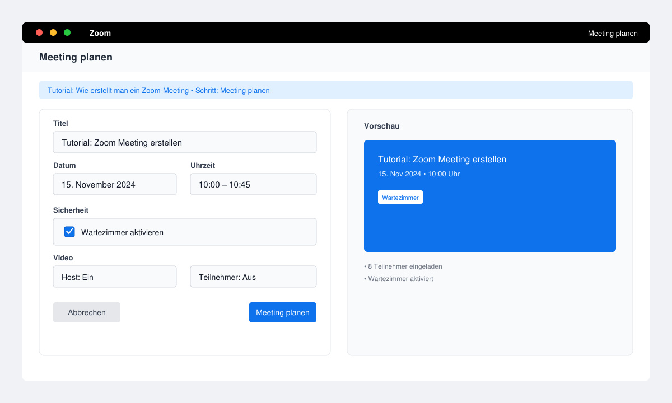
Task: Click the blue Meeting planen button
Action: [283, 312]
